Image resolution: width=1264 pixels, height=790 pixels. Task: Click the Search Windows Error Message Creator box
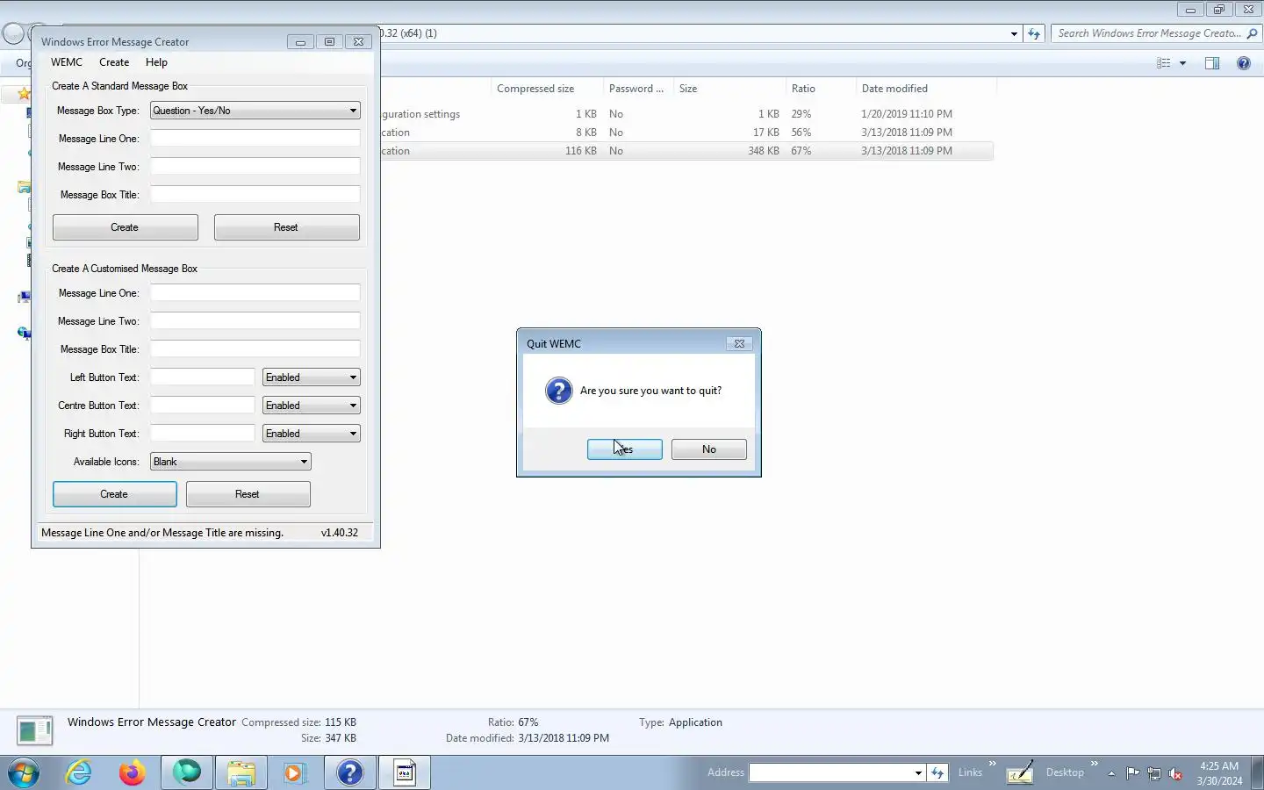[x=1149, y=33]
